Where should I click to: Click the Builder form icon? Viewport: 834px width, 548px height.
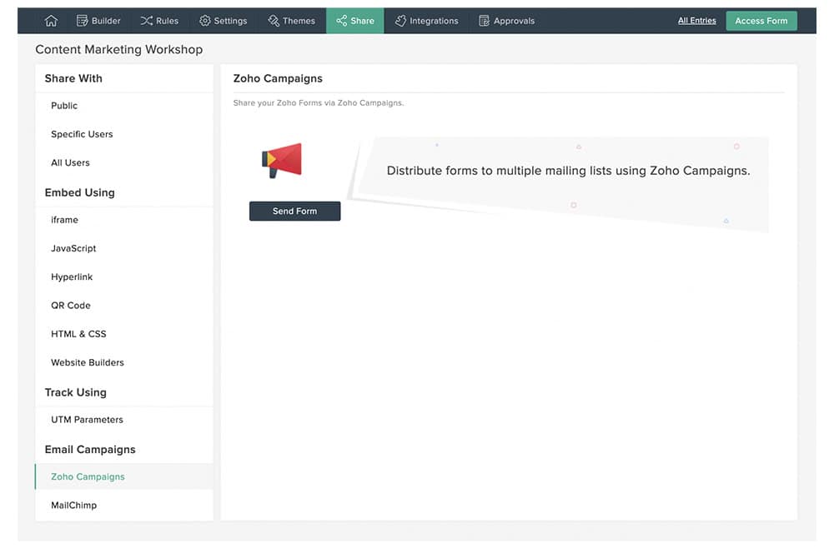[x=82, y=21]
